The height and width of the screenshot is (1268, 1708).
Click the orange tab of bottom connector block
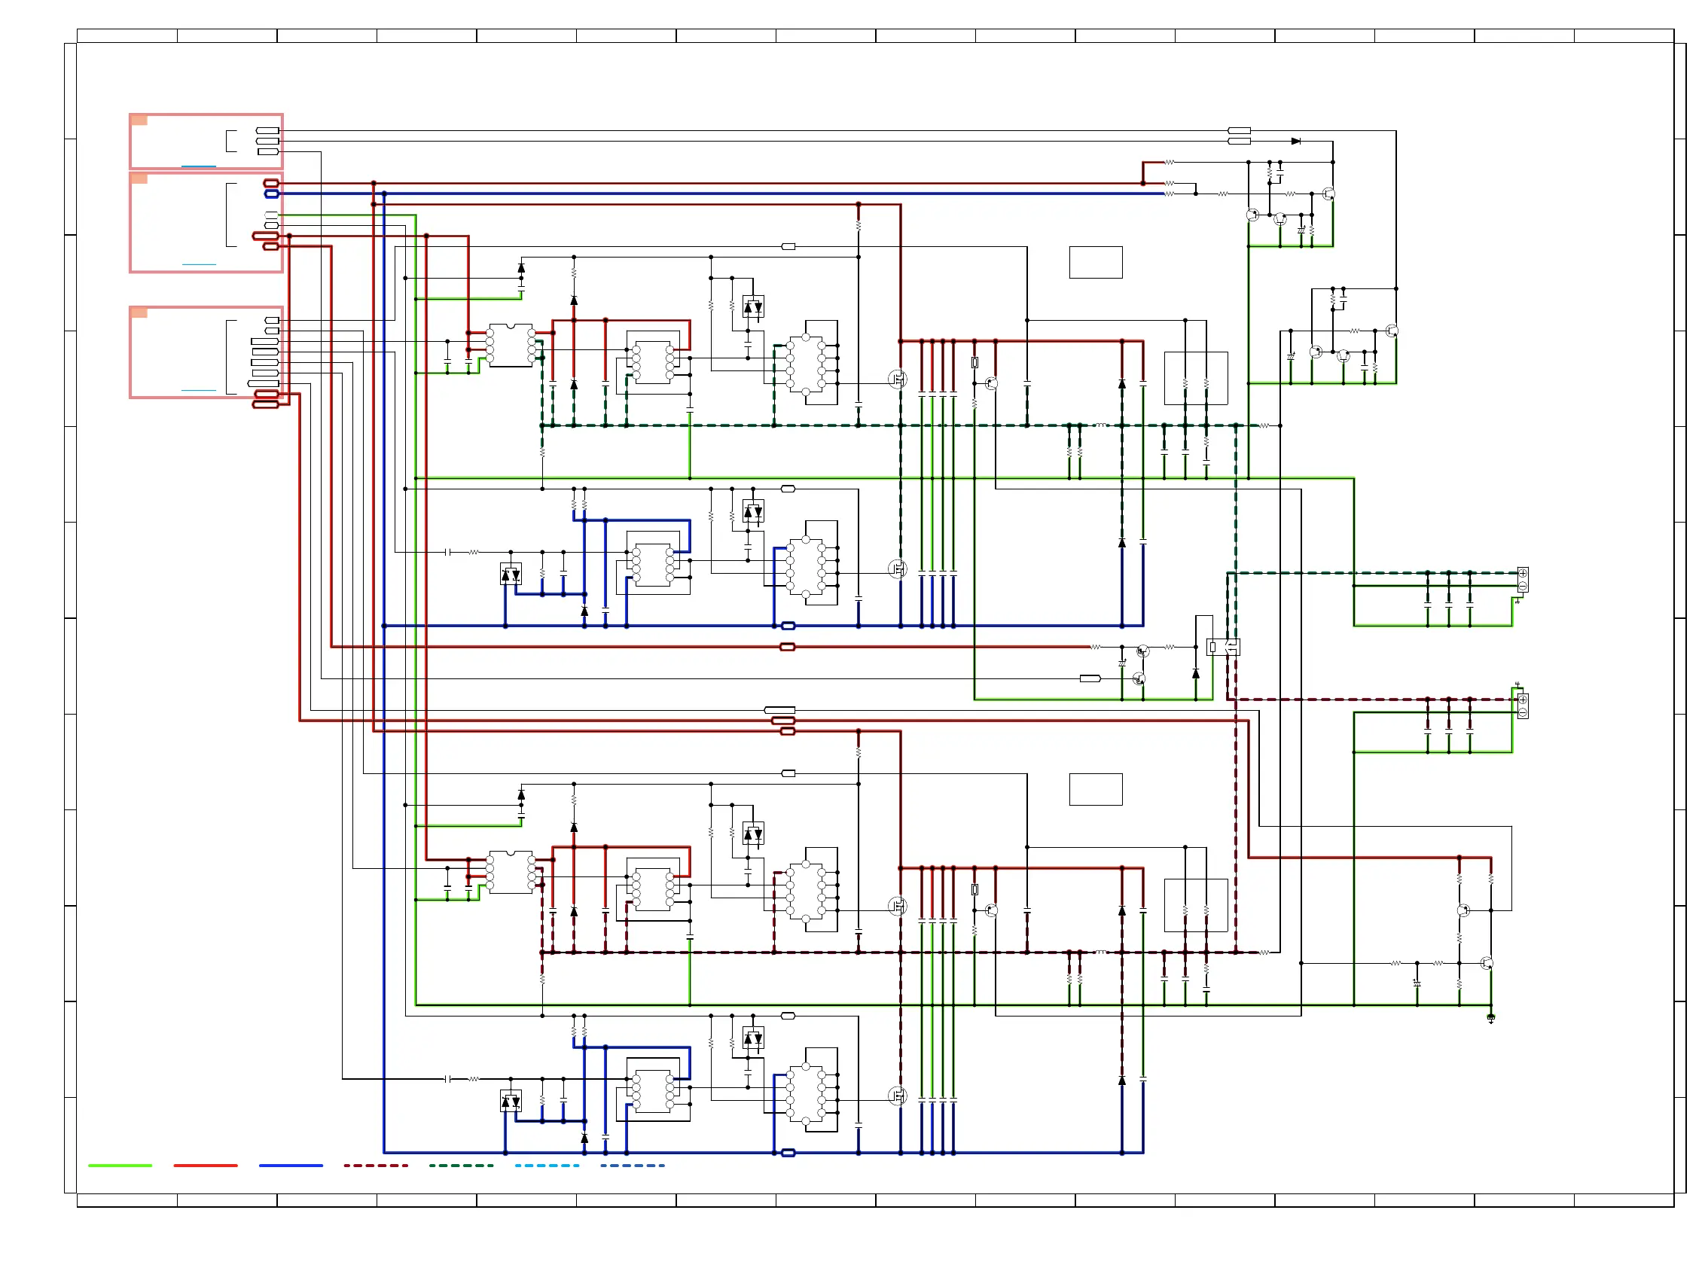[x=139, y=312]
